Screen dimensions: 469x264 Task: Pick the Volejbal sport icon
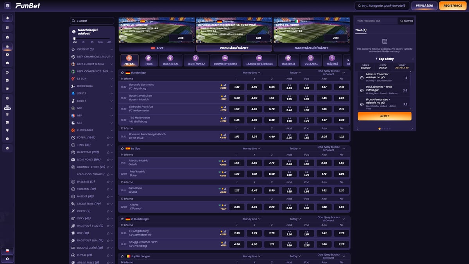coord(311,60)
